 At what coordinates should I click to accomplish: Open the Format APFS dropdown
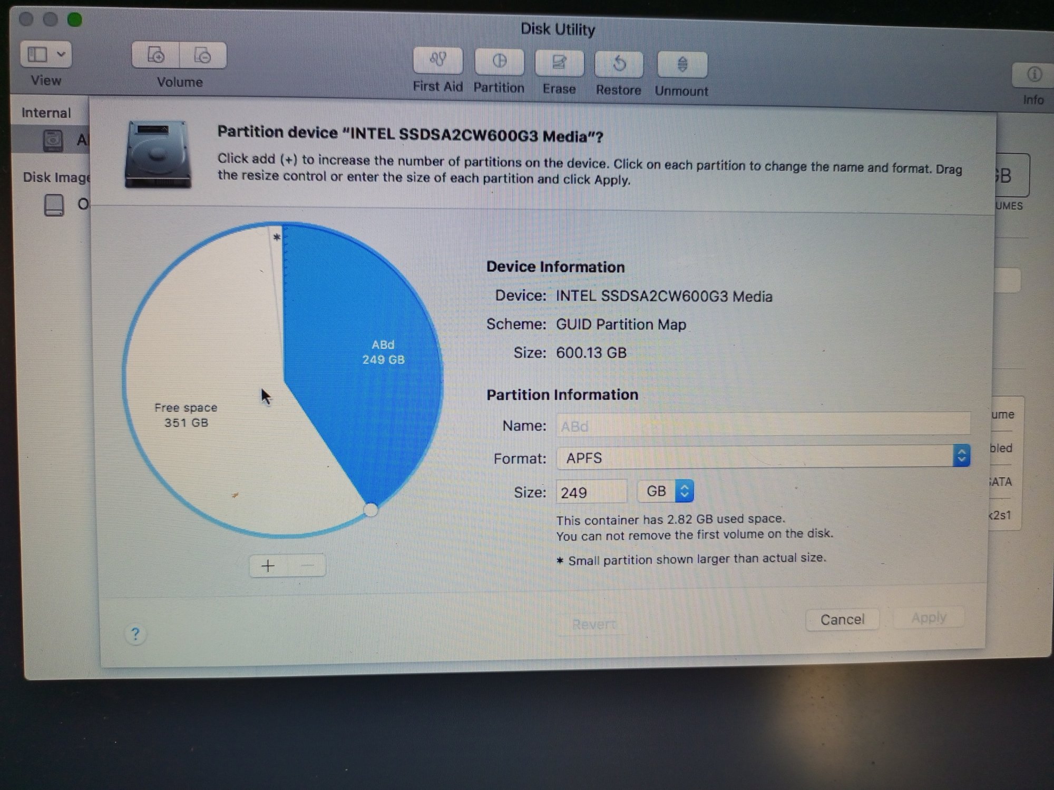coord(763,457)
